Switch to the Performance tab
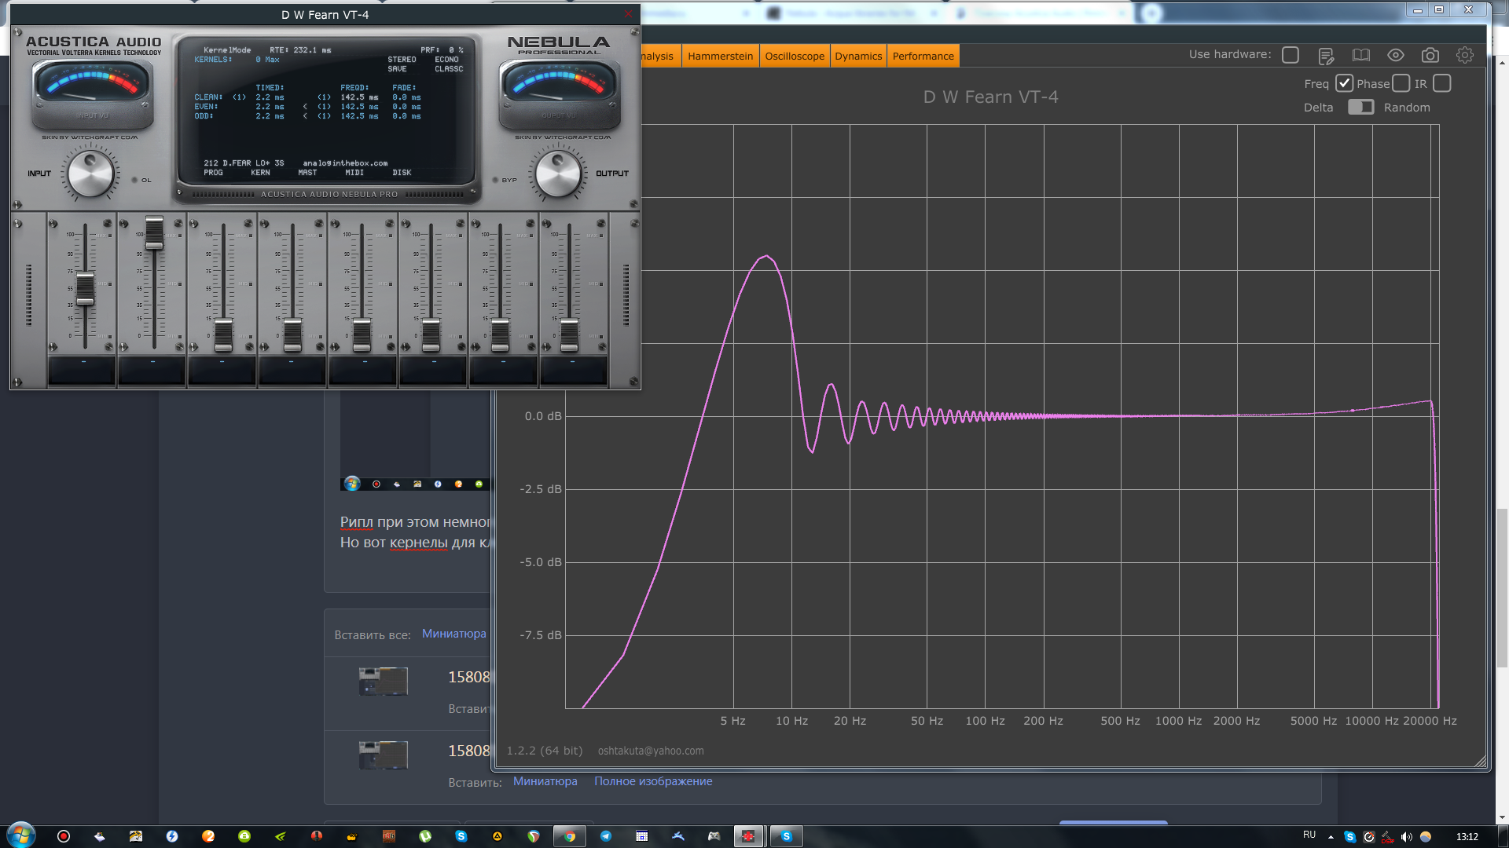Viewport: 1509px width, 848px height. (923, 56)
